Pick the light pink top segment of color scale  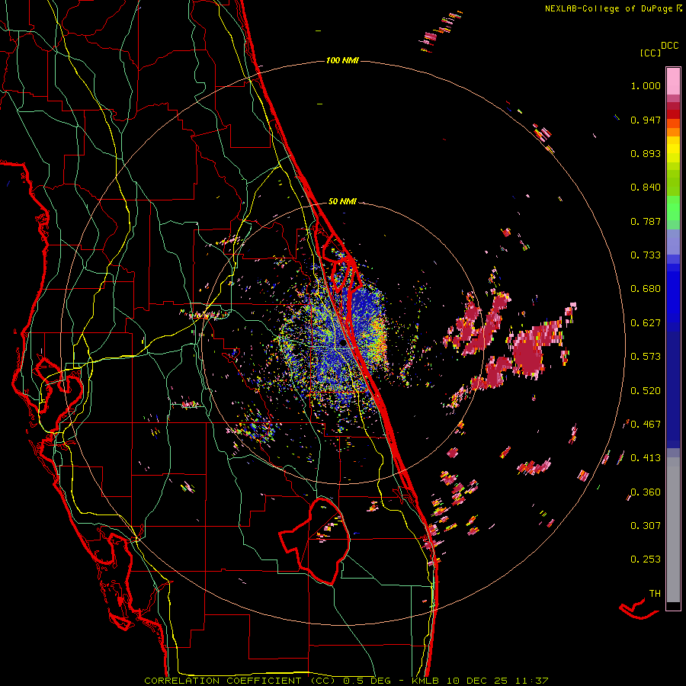point(673,81)
